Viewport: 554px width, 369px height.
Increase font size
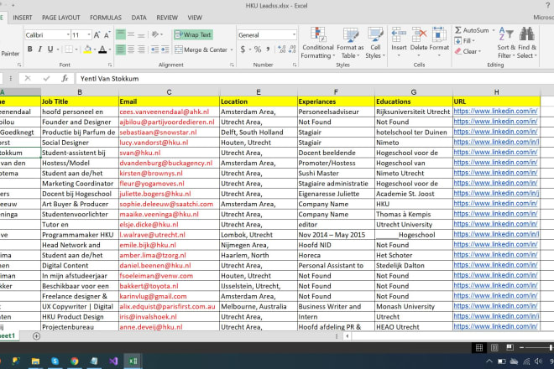click(x=97, y=34)
